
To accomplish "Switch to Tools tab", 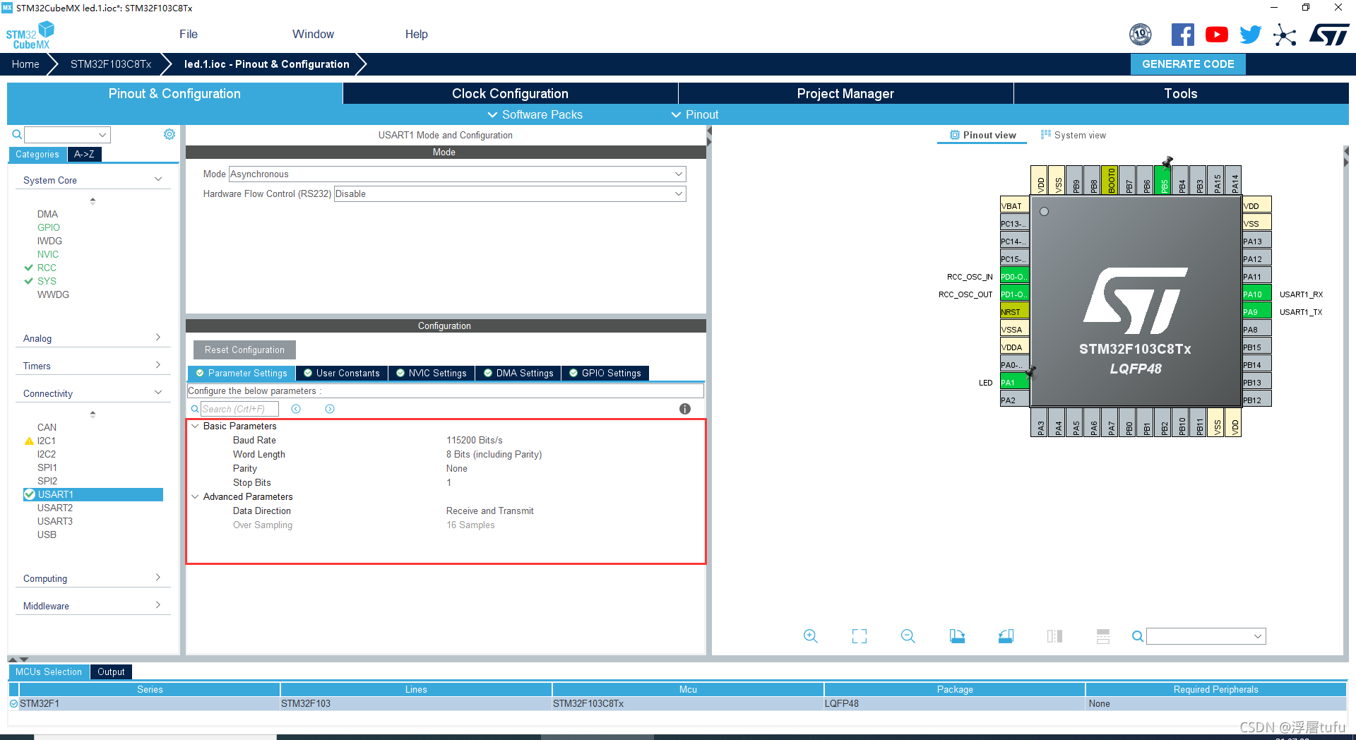I will tap(1181, 93).
